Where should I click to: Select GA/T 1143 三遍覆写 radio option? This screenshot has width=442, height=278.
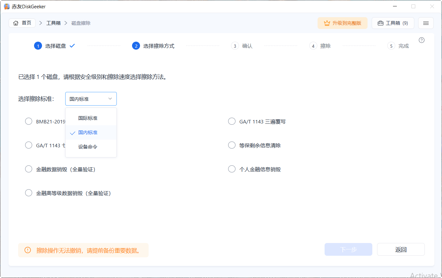tap(232, 122)
